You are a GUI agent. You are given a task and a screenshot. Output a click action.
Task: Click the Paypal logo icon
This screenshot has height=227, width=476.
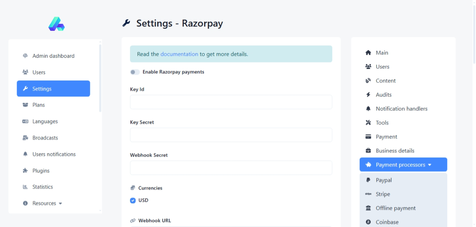[x=368, y=180]
